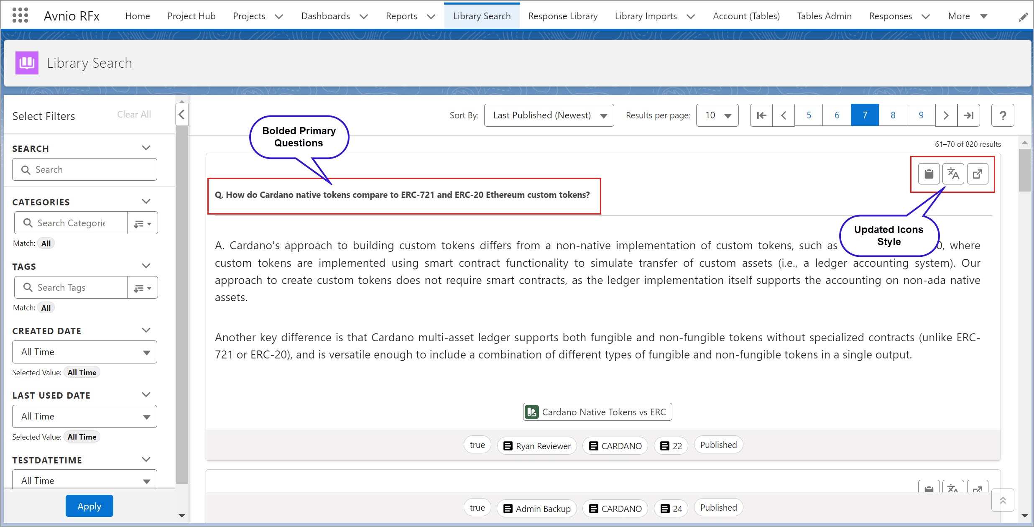Screen dimensions: 1034x527
Task: Open Created Date All Time dropdown
Action: click(x=84, y=352)
